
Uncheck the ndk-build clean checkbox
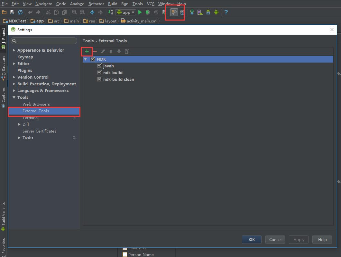tap(99, 79)
